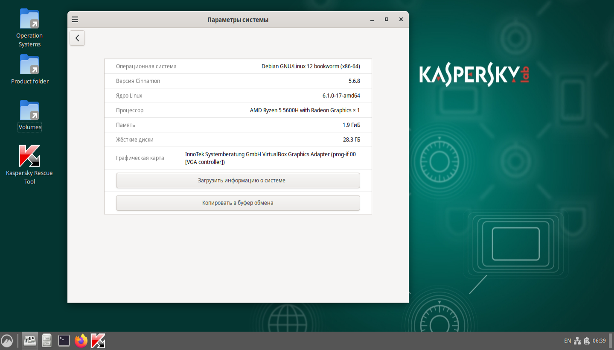Select the AMD Ryzen 5 5600H processor value

[305, 110]
